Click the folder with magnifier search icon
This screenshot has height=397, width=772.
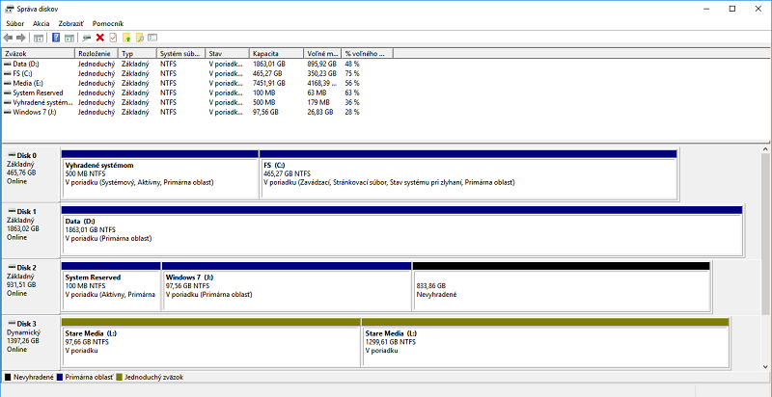click(x=140, y=38)
